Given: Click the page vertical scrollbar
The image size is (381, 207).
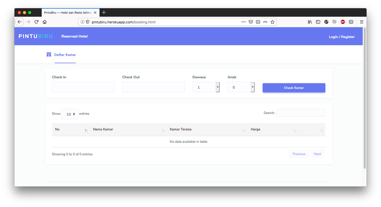Looking at the screenshot, I should pos(365,98).
